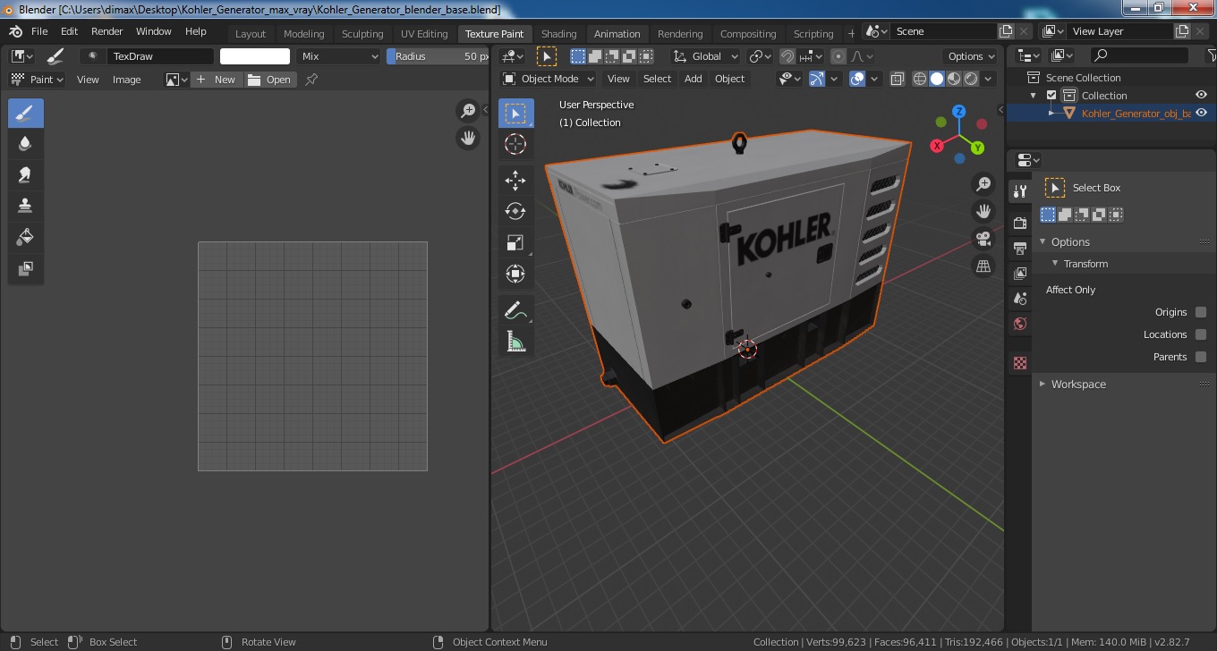The width and height of the screenshot is (1217, 651).
Task: Toggle show gizmos button
Action: tap(816, 79)
